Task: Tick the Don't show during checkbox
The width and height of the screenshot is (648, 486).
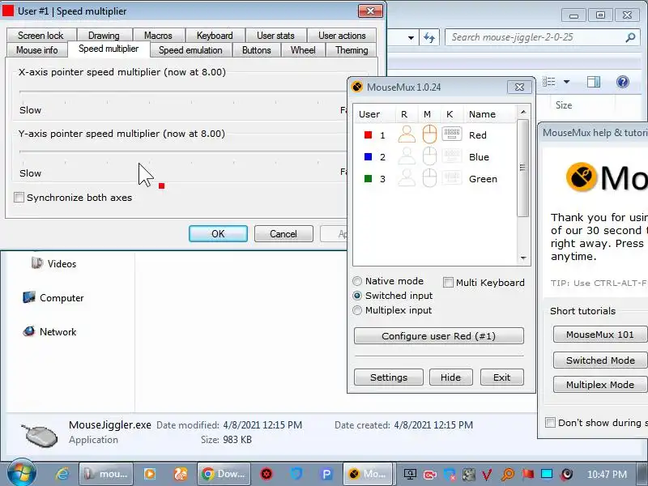Action: click(550, 422)
